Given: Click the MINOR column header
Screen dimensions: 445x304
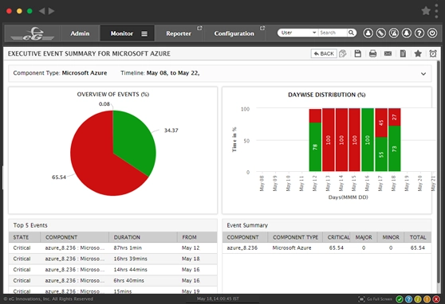Looking at the screenshot, I should tap(391, 237).
